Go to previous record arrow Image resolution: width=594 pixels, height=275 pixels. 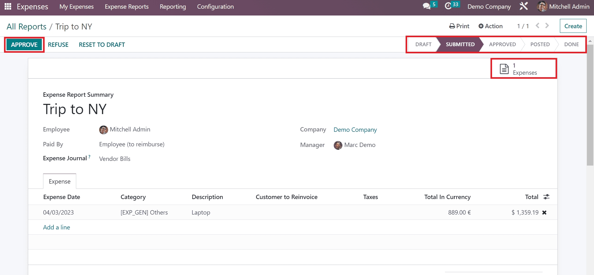[x=538, y=26]
